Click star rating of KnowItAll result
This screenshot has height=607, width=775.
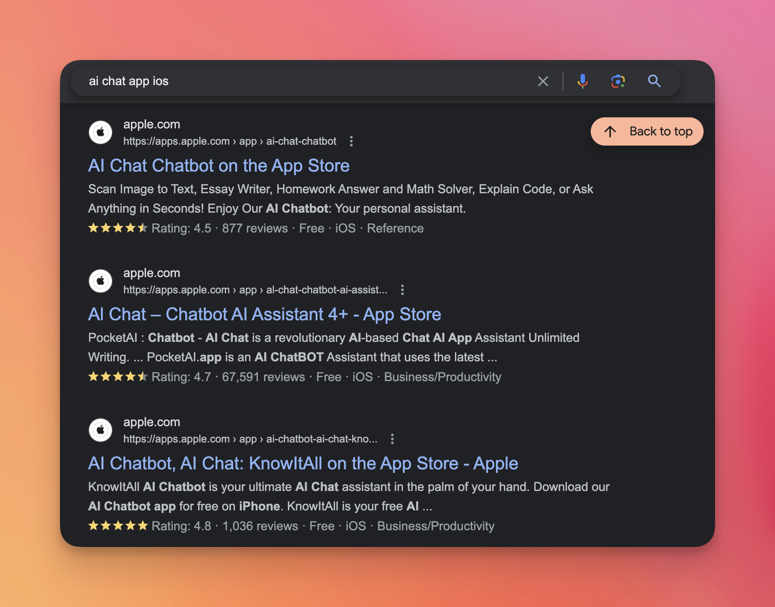click(x=118, y=526)
